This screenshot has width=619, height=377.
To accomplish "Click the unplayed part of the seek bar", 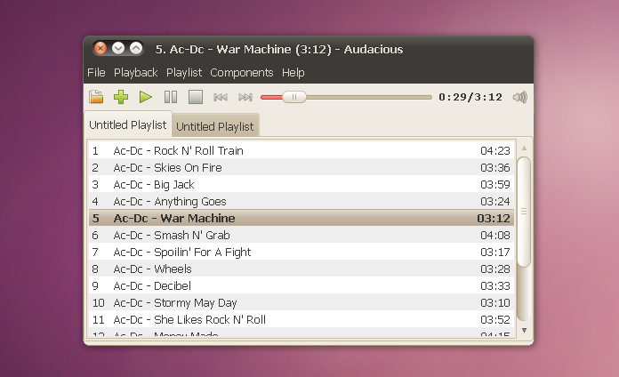I will click(369, 97).
